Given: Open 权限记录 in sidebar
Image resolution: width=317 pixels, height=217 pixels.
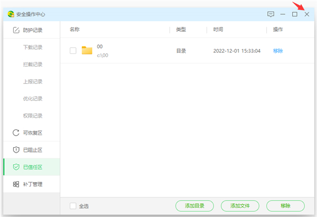Looking at the screenshot, I should pyautogui.click(x=33, y=116).
